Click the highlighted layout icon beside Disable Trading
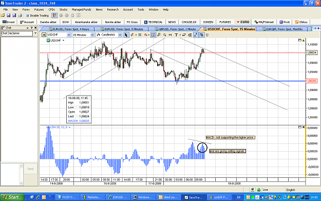321x201 pixels. (x=54, y=15)
